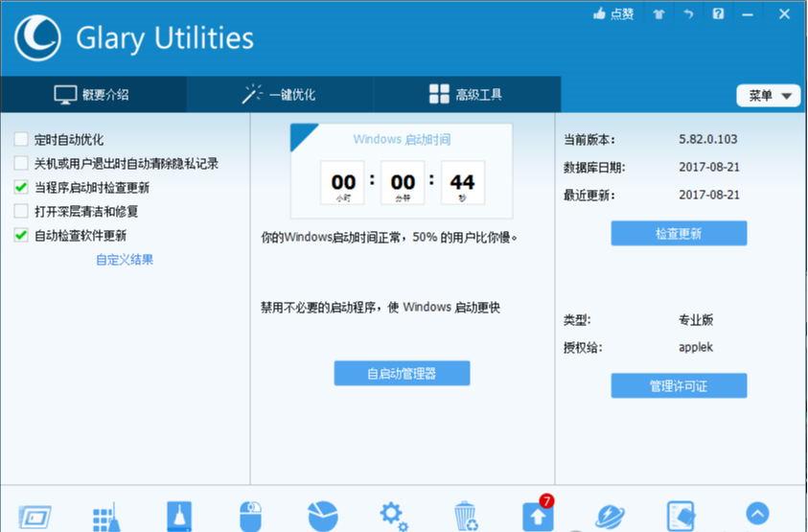Screen dimensions: 808x532
Task: Toggle 定时自动优化 checkbox
Action: [x=21, y=139]
